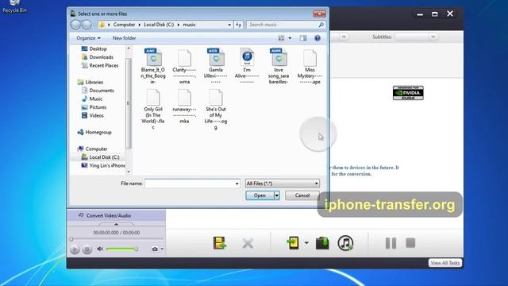The image size is (508, 286).
Task: Click the add music note icon
Action: click(345, 243)
